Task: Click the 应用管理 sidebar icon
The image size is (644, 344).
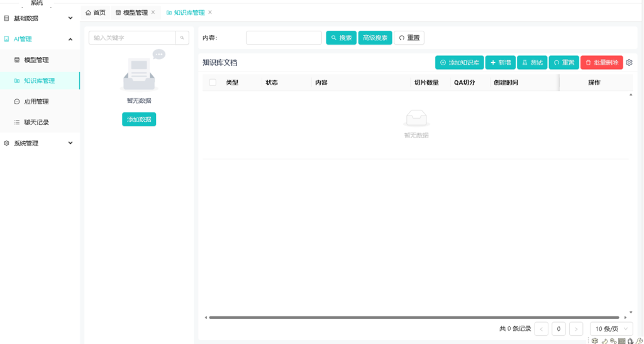Action: pos(17,102)
